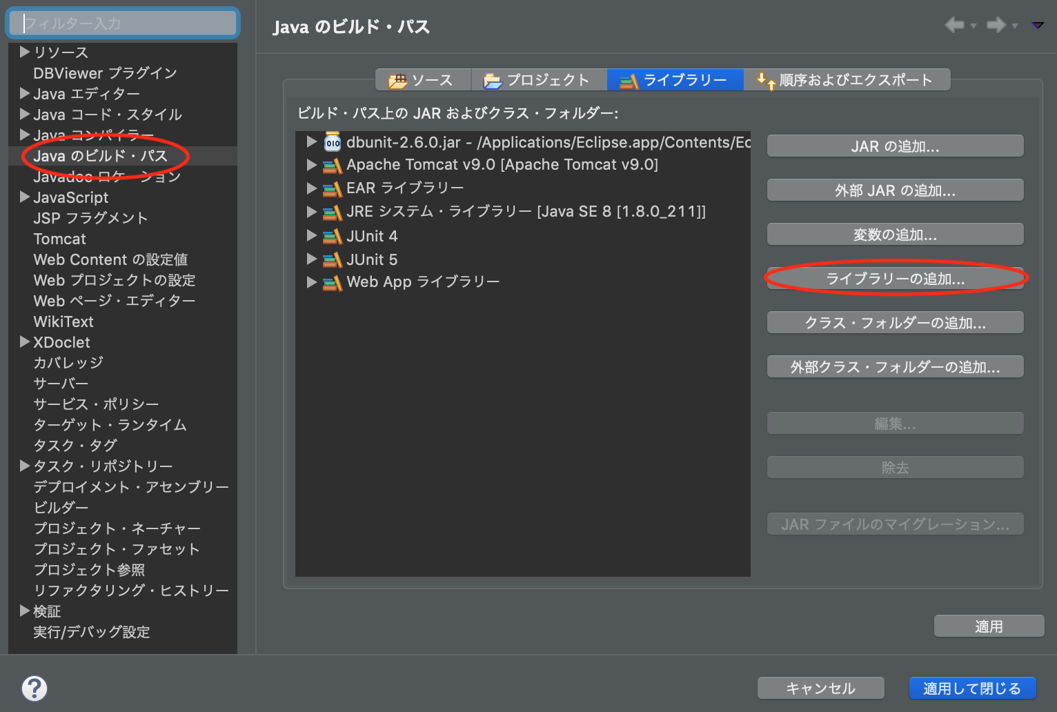Click the ソース tab's package icon
The image size is (1057, 712).
(x=397, y=81)
